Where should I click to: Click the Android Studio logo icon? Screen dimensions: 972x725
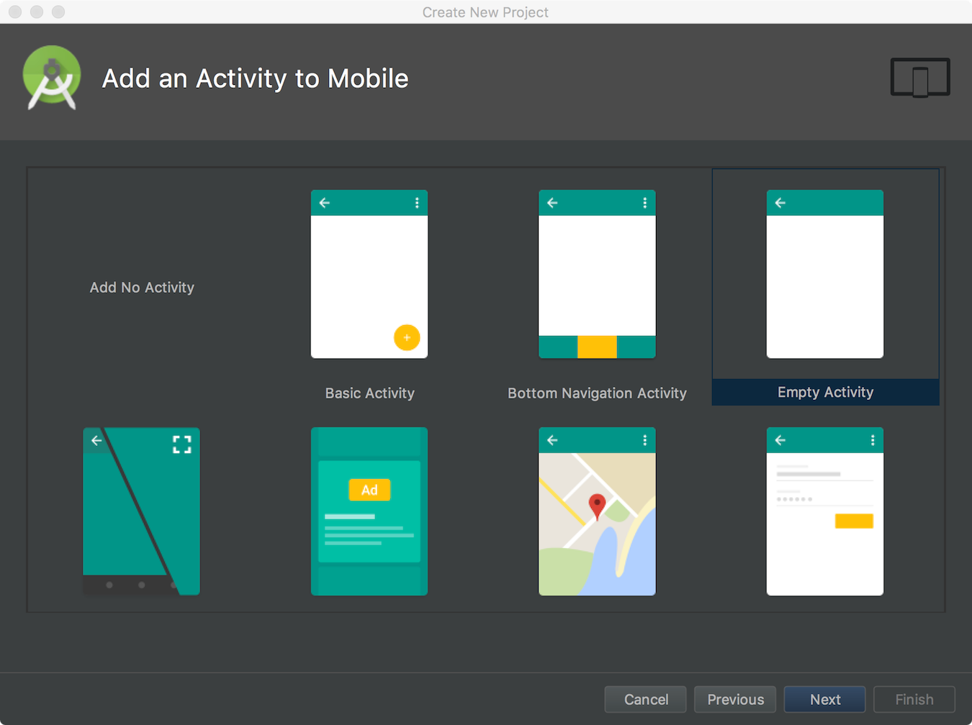point(52,78)
